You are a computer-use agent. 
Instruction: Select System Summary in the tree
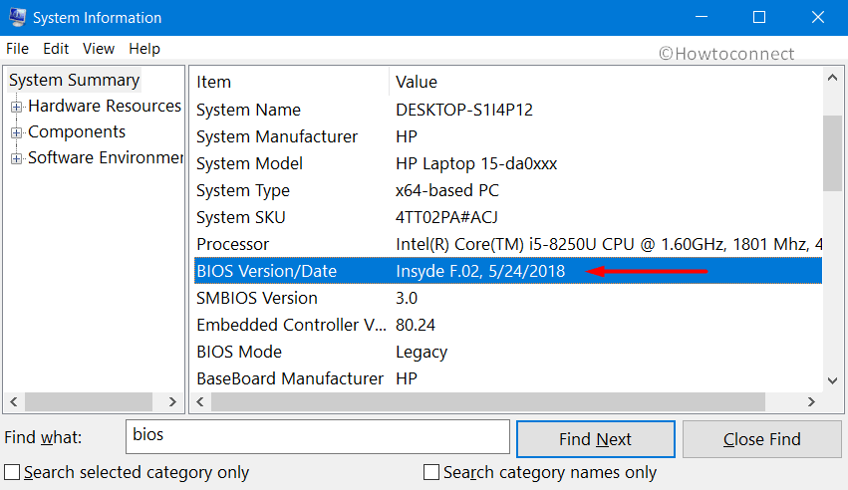[75, 80]
